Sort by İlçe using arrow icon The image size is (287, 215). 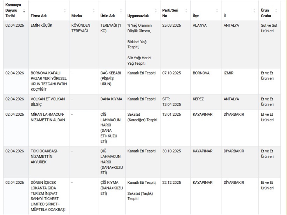217,11
